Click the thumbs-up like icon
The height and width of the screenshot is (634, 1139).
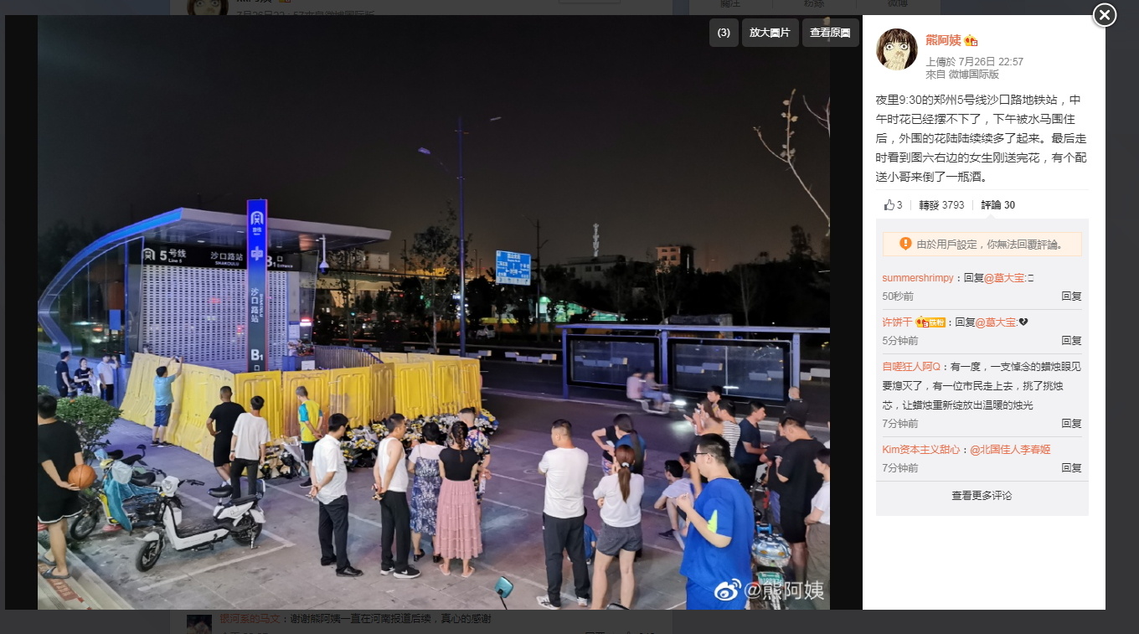pyautogui.click(x=889, y=205)
